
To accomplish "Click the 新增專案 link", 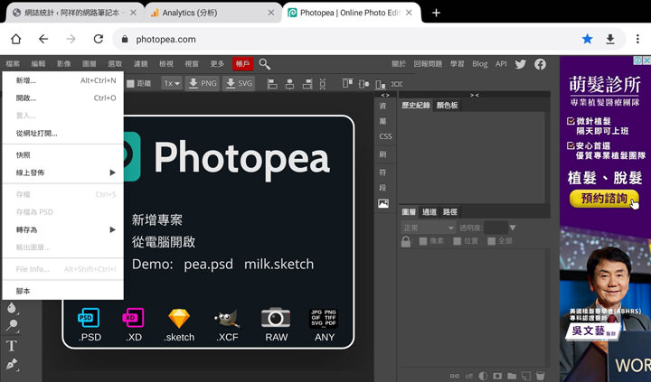I will (x=157, y=219).
